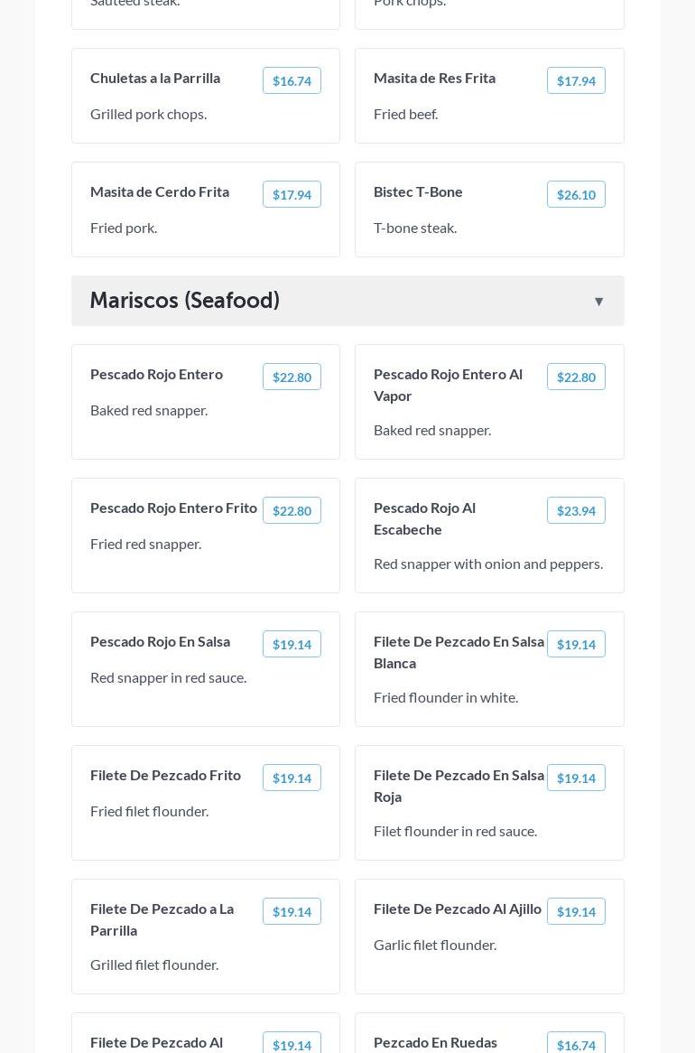Click the Chuletas a la Parrilla item title
This screenshot has width=695, height=1053.
(x=155, y=78)
